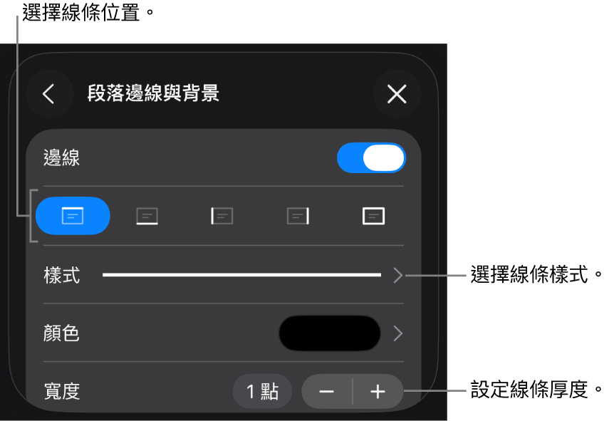The width and height of the screenshot is (614, 421).
Task: Tap the 邊線 label text
Action: (x=61, y=158)
